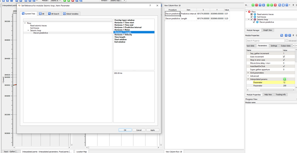Toggle the Seismic loop module checkbox
Screen dimensions: 297x153
(252, 19)
